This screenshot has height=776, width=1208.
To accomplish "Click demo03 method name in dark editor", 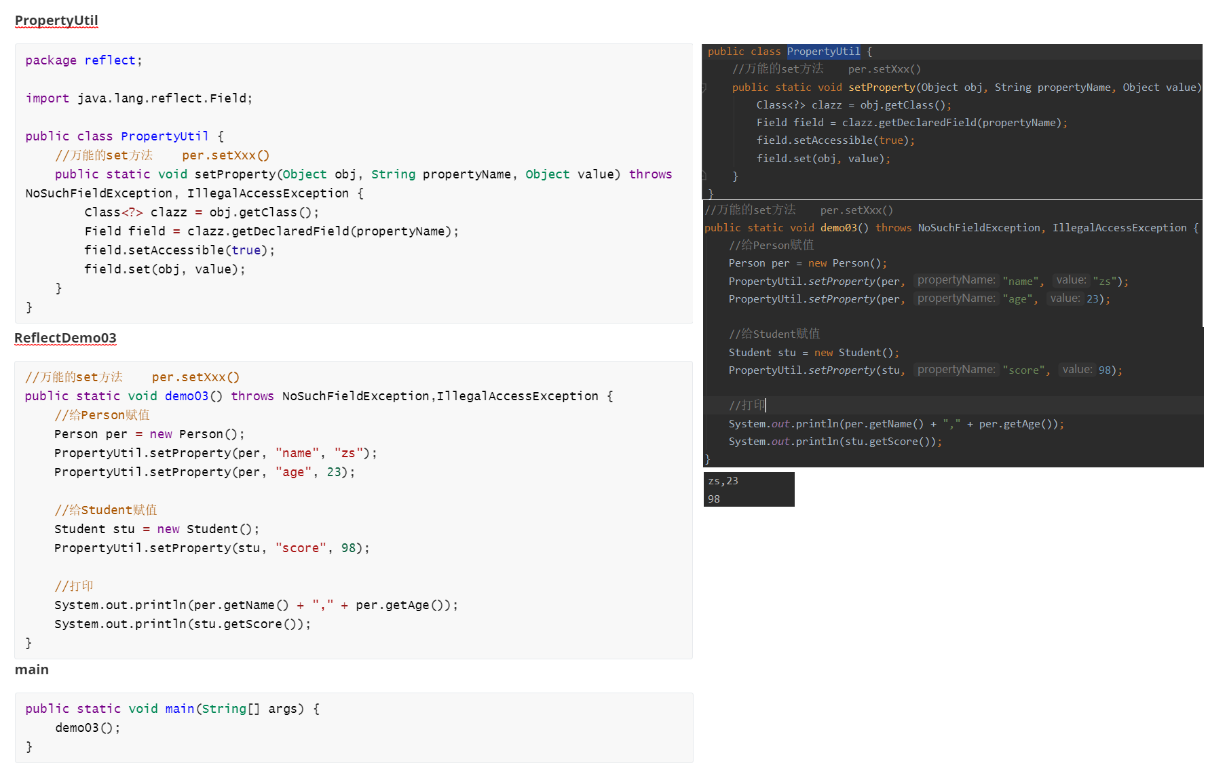I will point(838,228).
